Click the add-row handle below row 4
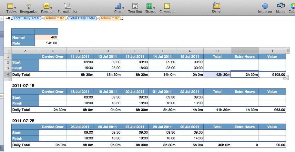The height and width of the screenshot is (152, 295). 8,79
